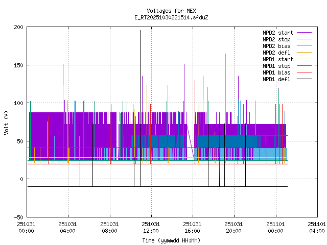
Task: Click the NPD2 defl orange legend line sample
Action: (303, 53)
